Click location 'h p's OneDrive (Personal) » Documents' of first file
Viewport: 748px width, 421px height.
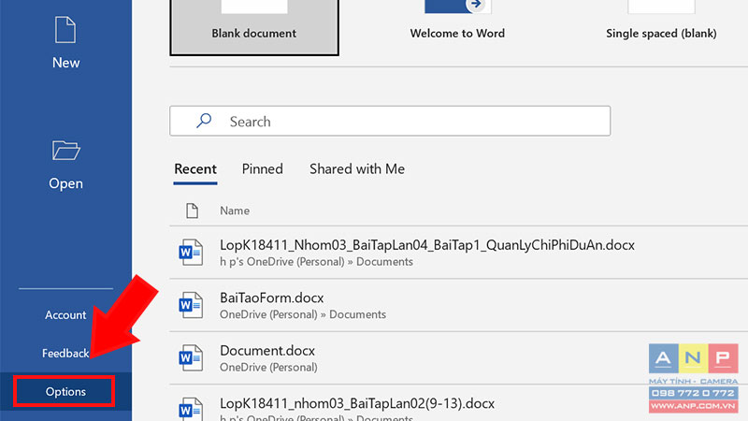[x=316, y=262]
